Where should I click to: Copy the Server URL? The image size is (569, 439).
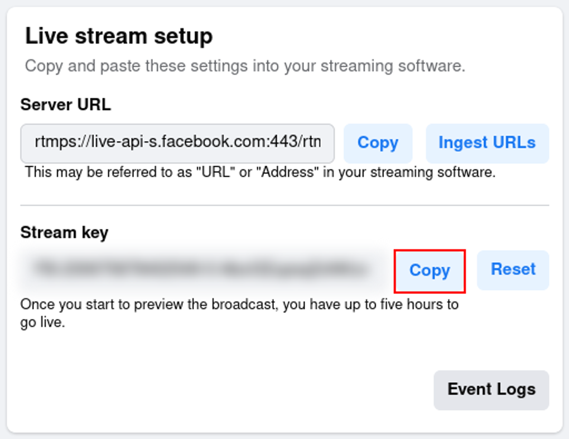tap(378, 143)
